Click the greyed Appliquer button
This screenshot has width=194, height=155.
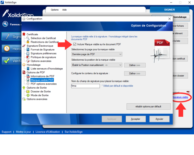click(112, 119)
